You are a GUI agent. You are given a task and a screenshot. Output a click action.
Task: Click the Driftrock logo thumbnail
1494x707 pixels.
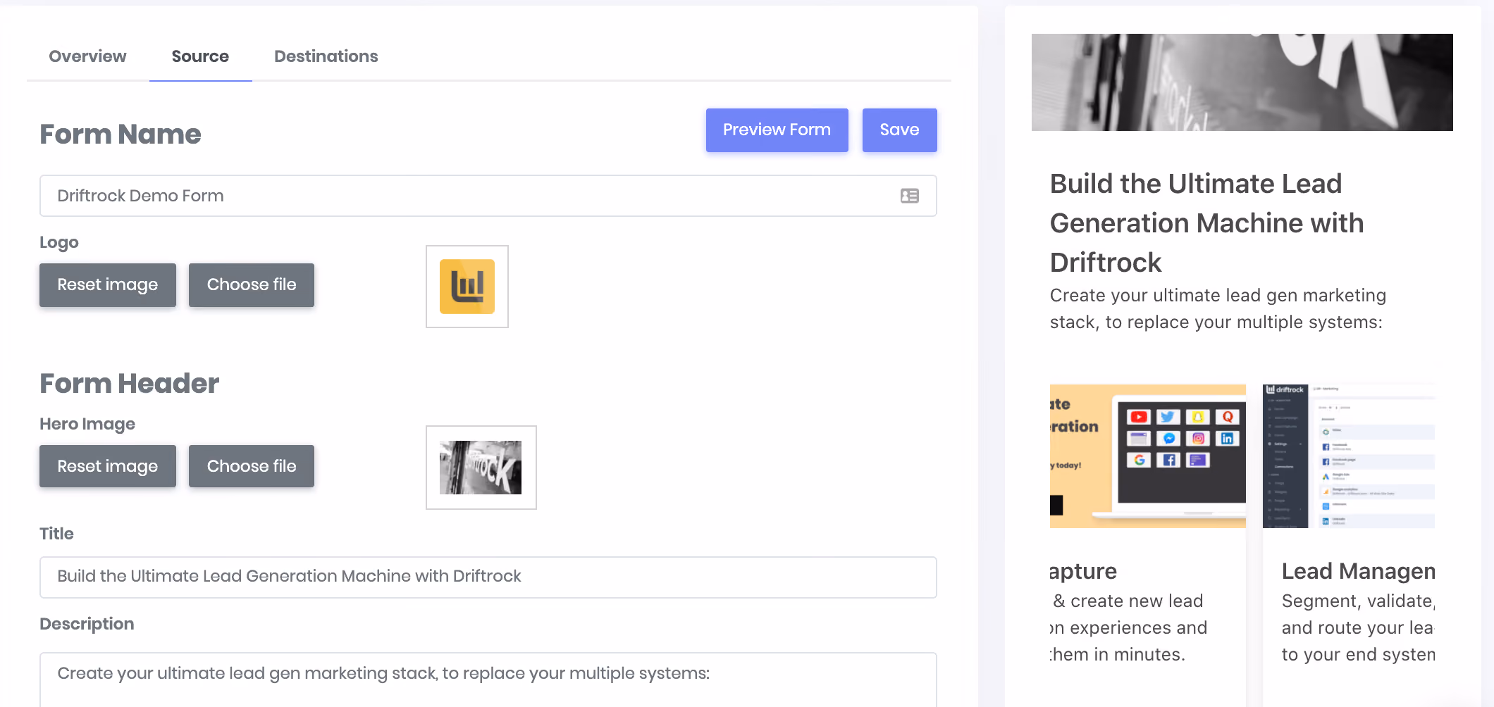pyautogui.click(x=467, y=287)
